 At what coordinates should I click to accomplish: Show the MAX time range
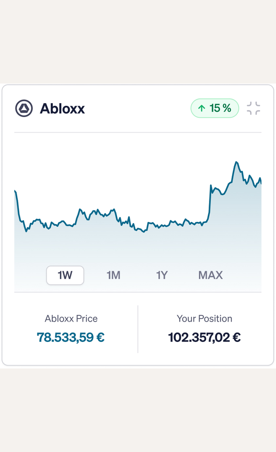pyautogui.click(x=211, y=275)
